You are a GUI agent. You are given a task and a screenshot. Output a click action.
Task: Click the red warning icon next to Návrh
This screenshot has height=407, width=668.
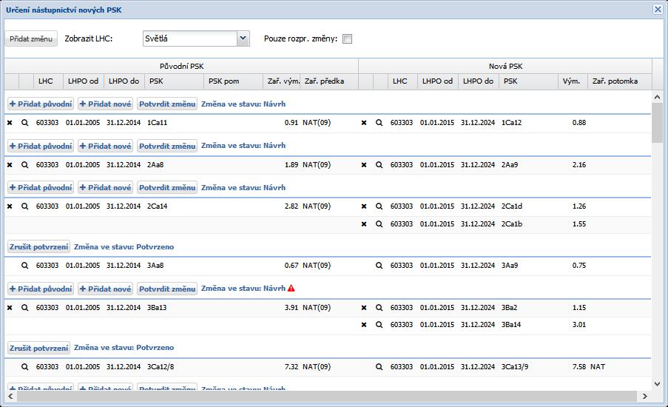point(291,289)
